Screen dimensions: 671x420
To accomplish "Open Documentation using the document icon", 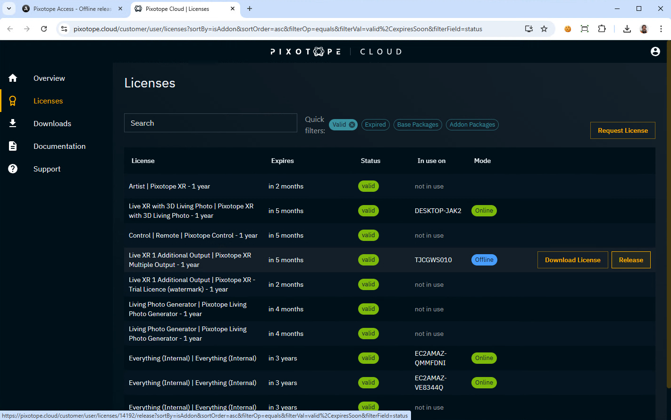I will (12, 146).
